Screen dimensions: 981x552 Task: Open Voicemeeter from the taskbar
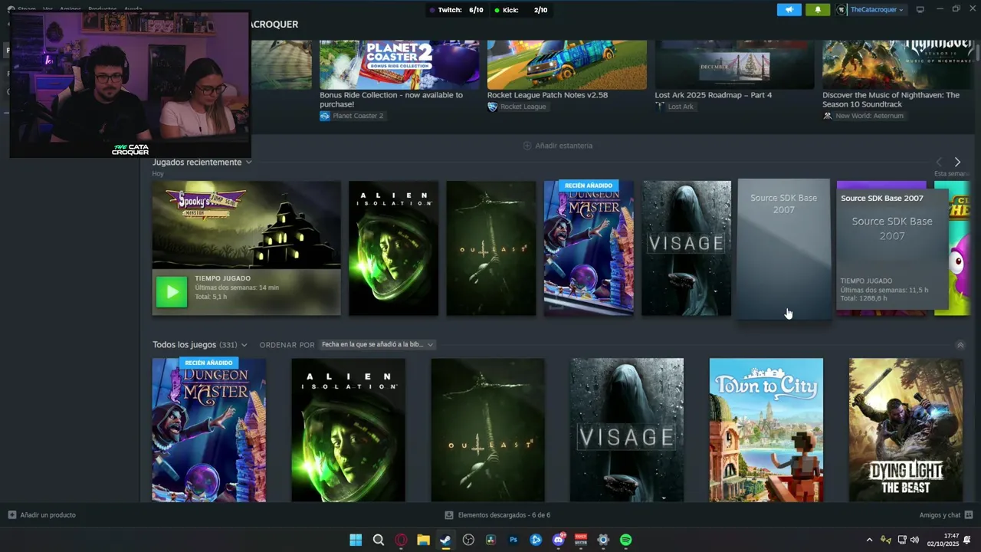581,540
